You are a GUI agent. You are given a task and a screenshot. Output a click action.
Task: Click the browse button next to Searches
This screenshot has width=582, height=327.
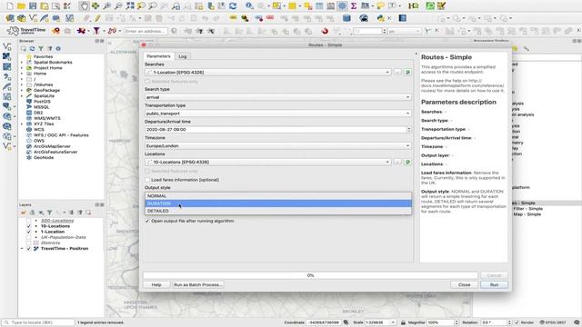(397, 73)
